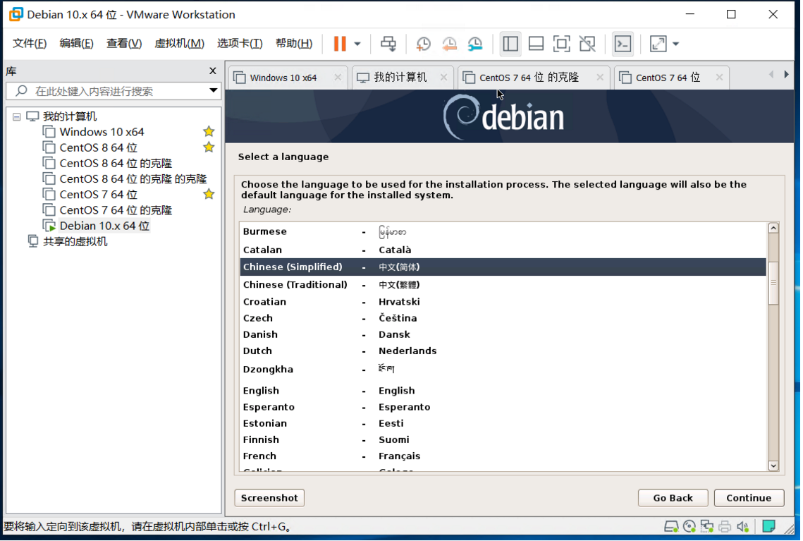Take a snapshot of this virtual machine
Screen dimensions: 803x541
point(423,44)
